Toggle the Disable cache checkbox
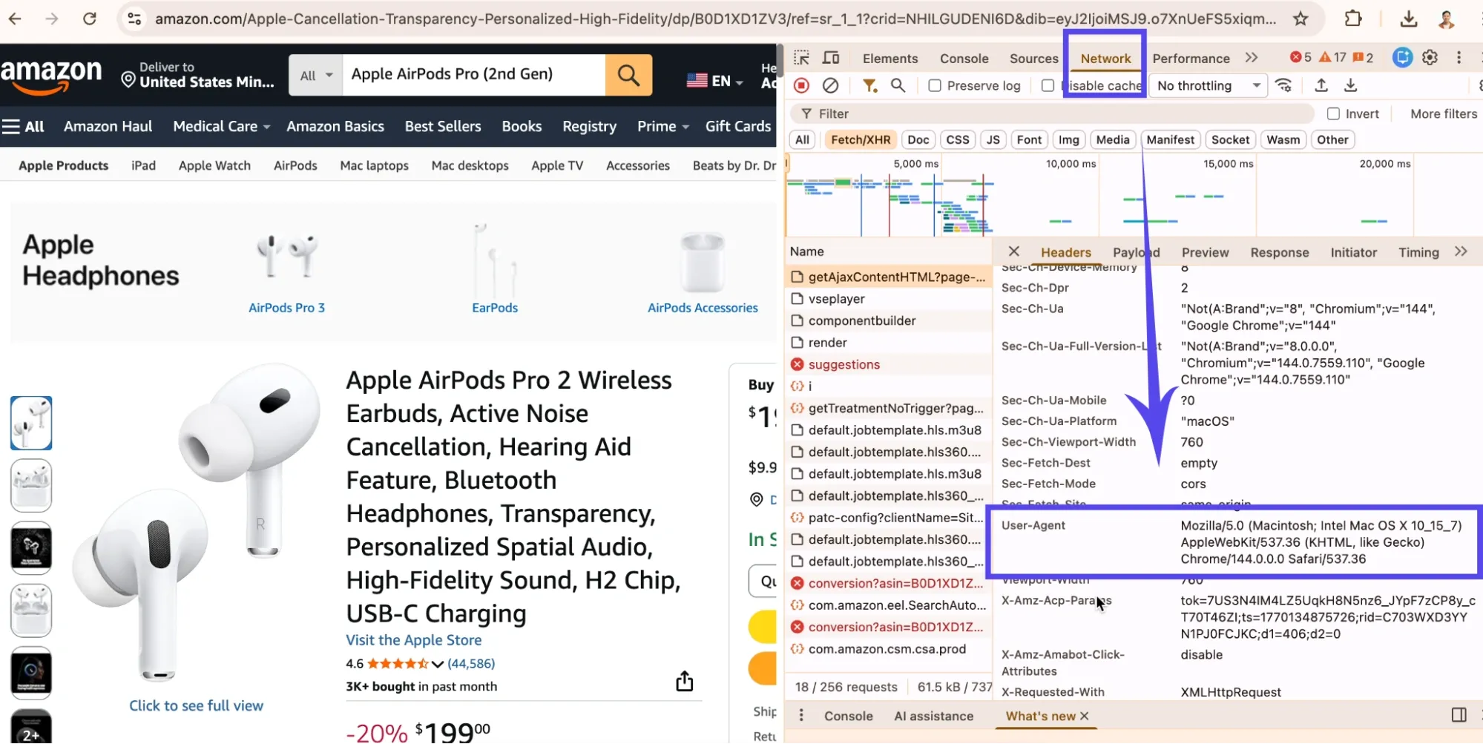This screenshot has width=1483, height=744. pyautogui.click(x=1048, y=85)
